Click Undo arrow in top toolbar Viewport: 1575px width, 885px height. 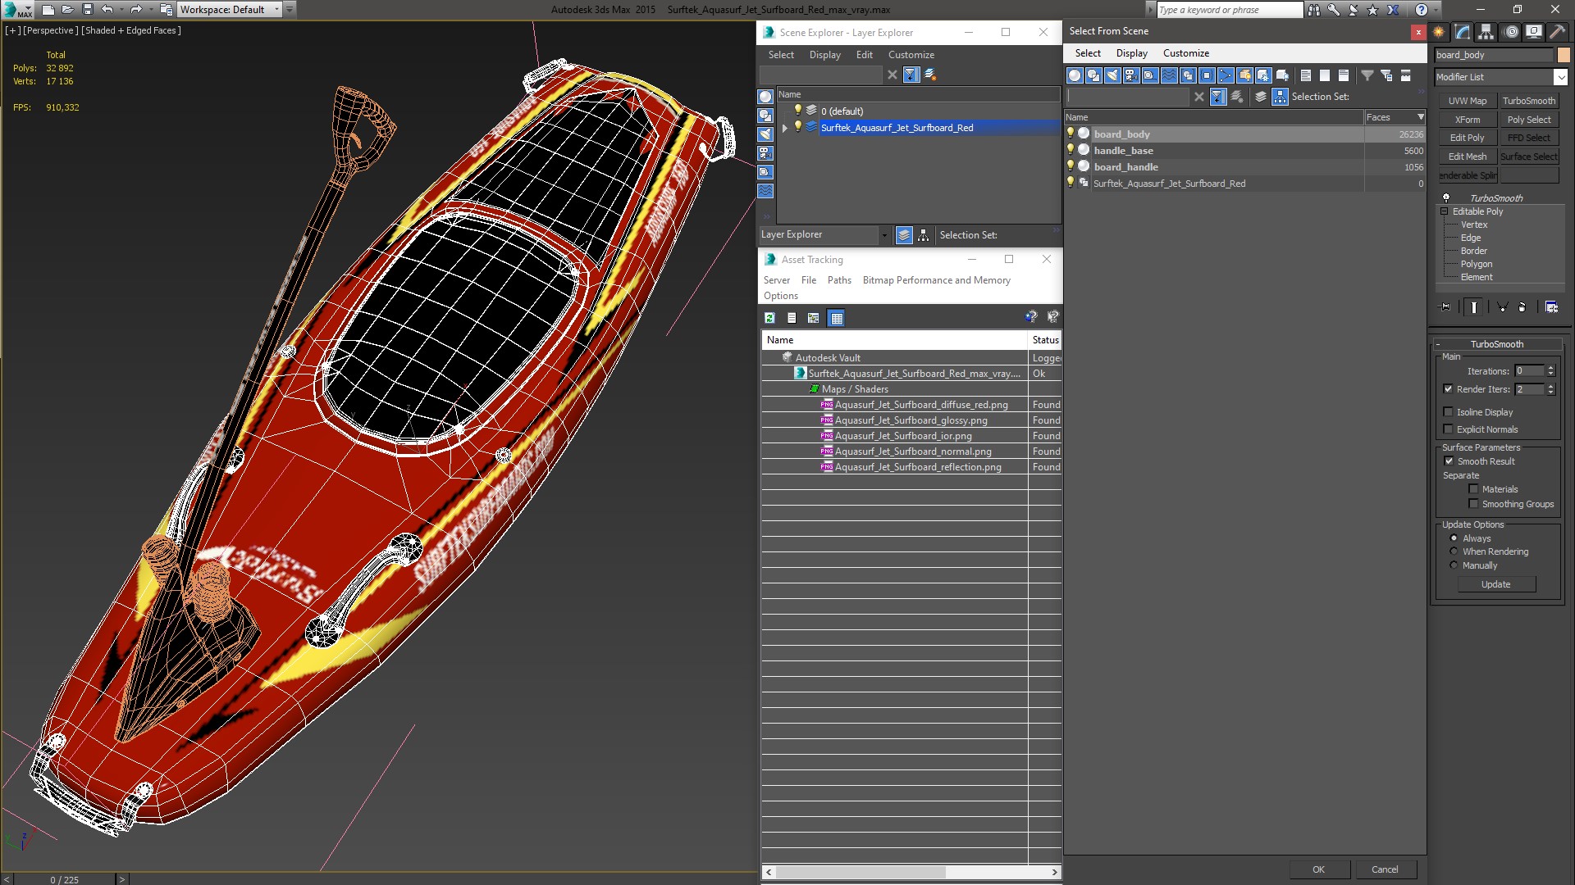[x=107, y=9]
